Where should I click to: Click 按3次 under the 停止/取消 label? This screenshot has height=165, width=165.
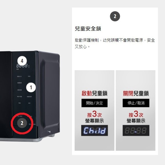click(136, 114)
